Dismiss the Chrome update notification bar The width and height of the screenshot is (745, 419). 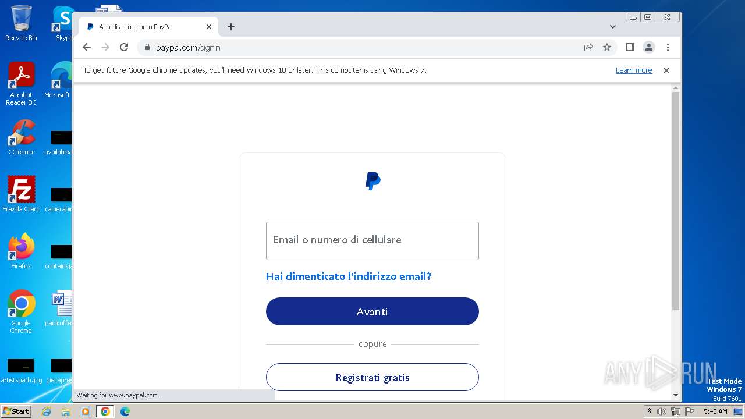(666, 70)
